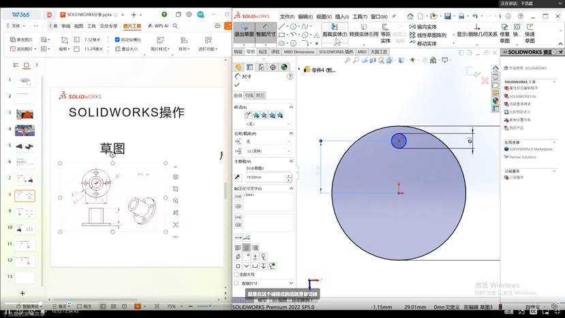Click the green checkmark to confirm dimension
565x318 pixels.
237,85
